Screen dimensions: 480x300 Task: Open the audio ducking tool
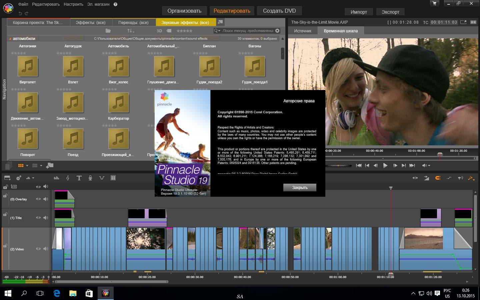pos(102,178)
